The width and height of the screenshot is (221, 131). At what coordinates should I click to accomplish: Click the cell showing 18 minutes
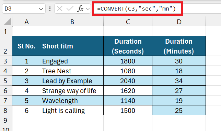[x=179, y=71]
